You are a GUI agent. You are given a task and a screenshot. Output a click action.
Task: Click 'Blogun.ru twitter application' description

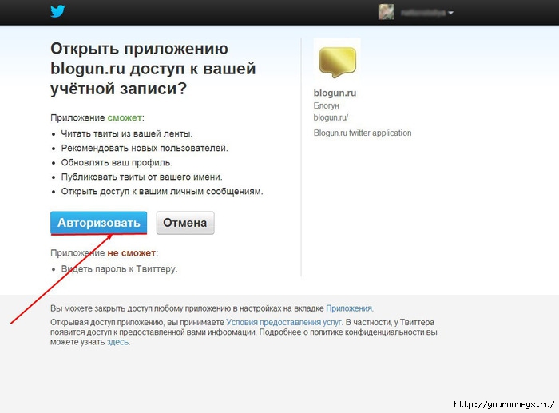coord(363,133)
